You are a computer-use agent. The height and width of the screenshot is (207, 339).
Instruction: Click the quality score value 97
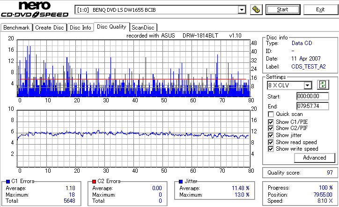click(x=330, y=173)
